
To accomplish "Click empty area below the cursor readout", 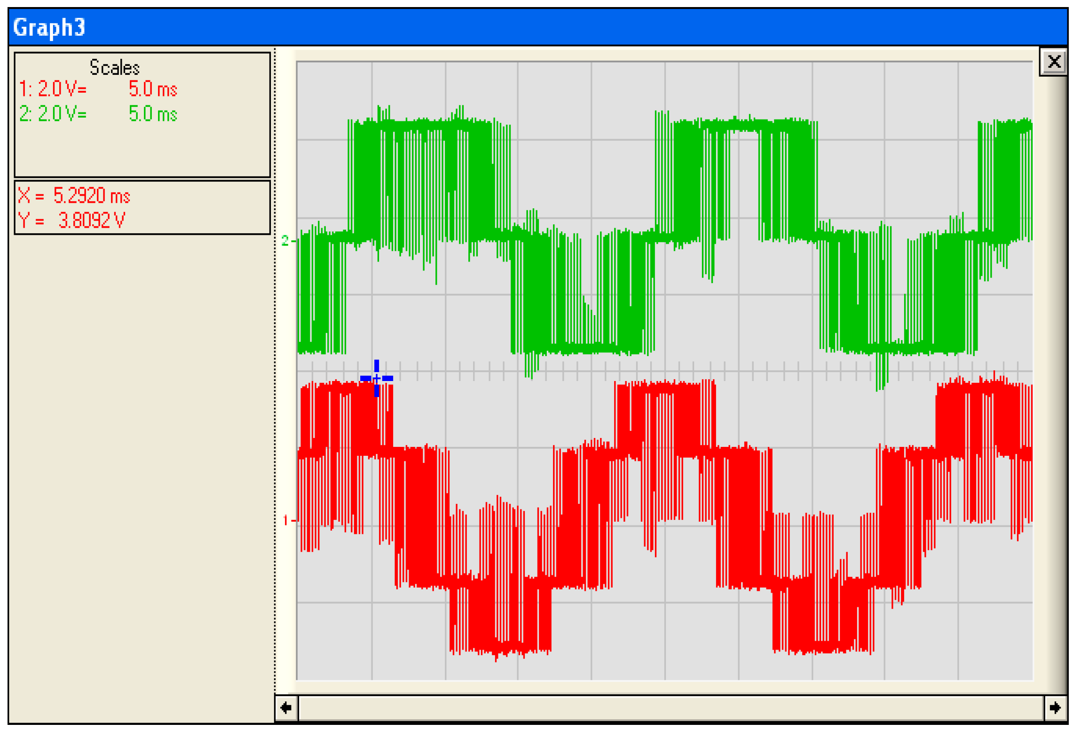I will coord(141,470).
